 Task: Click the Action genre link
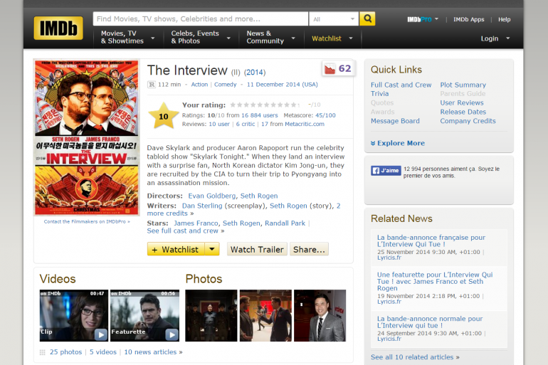coord(199,85)
